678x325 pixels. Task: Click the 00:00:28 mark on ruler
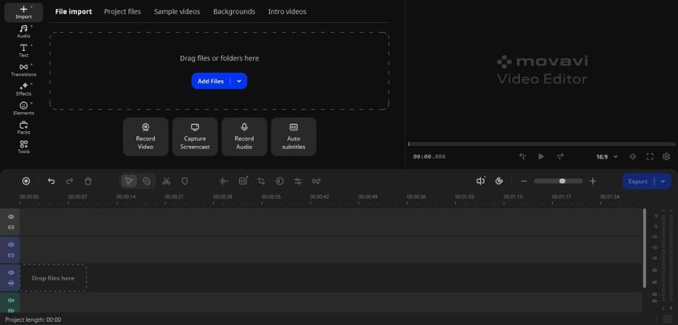[223, 197]
